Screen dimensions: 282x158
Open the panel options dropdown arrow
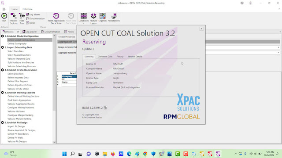click(x=280, y=32)
